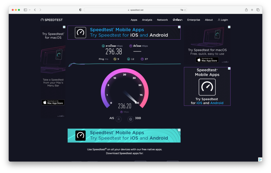Open the Network menu item

coord(162,20)
